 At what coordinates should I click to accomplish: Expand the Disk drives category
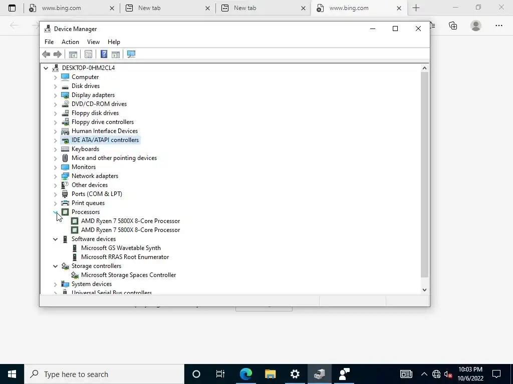click(55, 86)
